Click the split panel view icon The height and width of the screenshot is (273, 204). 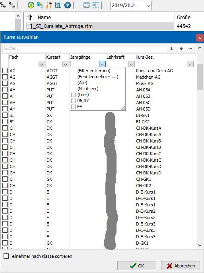point(96,5)
